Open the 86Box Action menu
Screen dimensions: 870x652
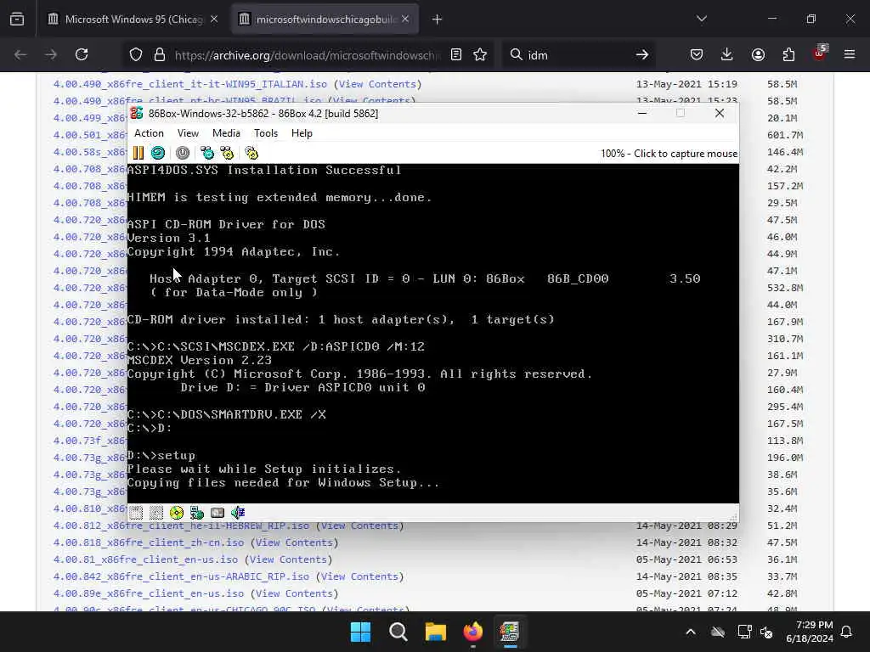149,133
